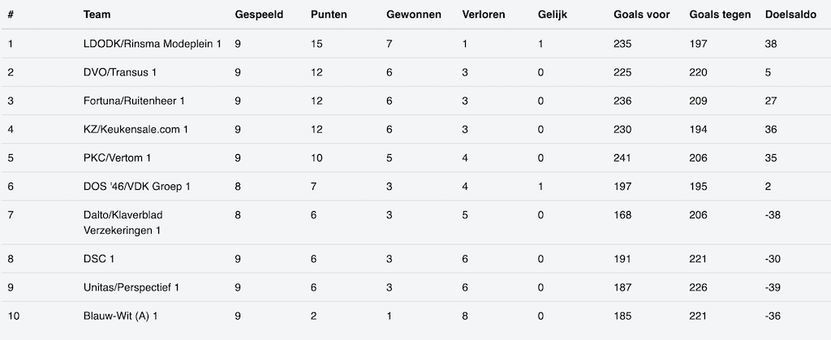
Task: Click the Doelsaldo column header
Action: pos(791,15)
